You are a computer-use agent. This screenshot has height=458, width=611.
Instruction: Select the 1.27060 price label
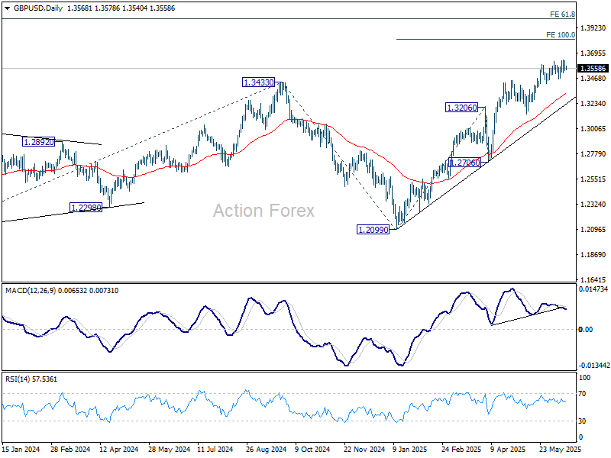click(x=464, y=163)
